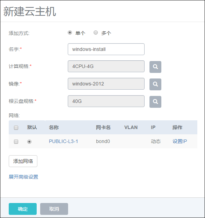The height and width of the screenshot is (218, 205).
Task: Focus the name field windows-install
Action: [106, 49]
